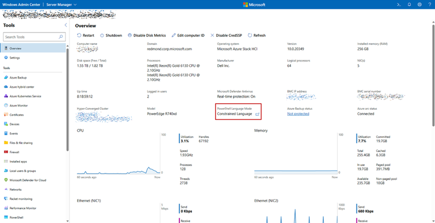Click the PowerShell tool icon in sidebar

click(6, 217)
